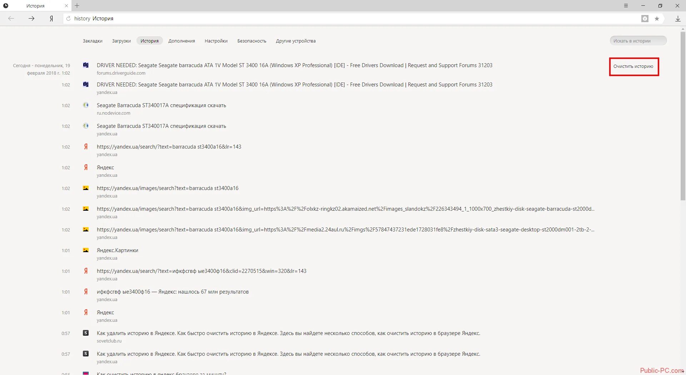Open Яндекс entry visited at 1:02
The image size is (686, 375).
[x=105, y=167]
